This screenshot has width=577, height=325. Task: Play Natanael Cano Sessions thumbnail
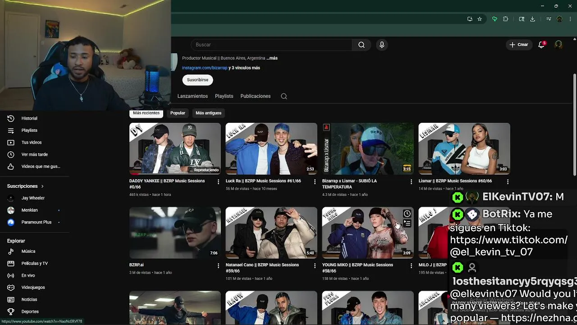click(271, 232)
